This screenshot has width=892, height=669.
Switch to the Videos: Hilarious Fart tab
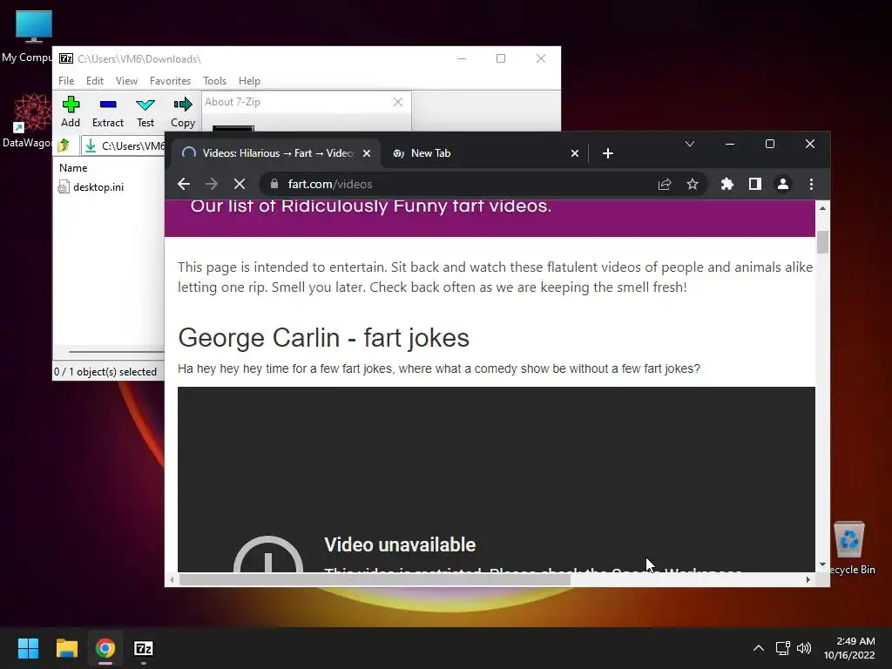(x=276, y=153)
